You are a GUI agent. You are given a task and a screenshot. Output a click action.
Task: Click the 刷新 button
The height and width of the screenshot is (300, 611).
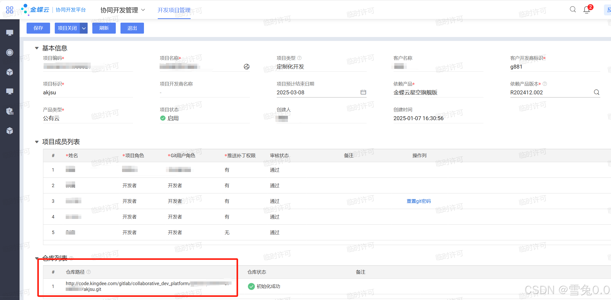104,28
